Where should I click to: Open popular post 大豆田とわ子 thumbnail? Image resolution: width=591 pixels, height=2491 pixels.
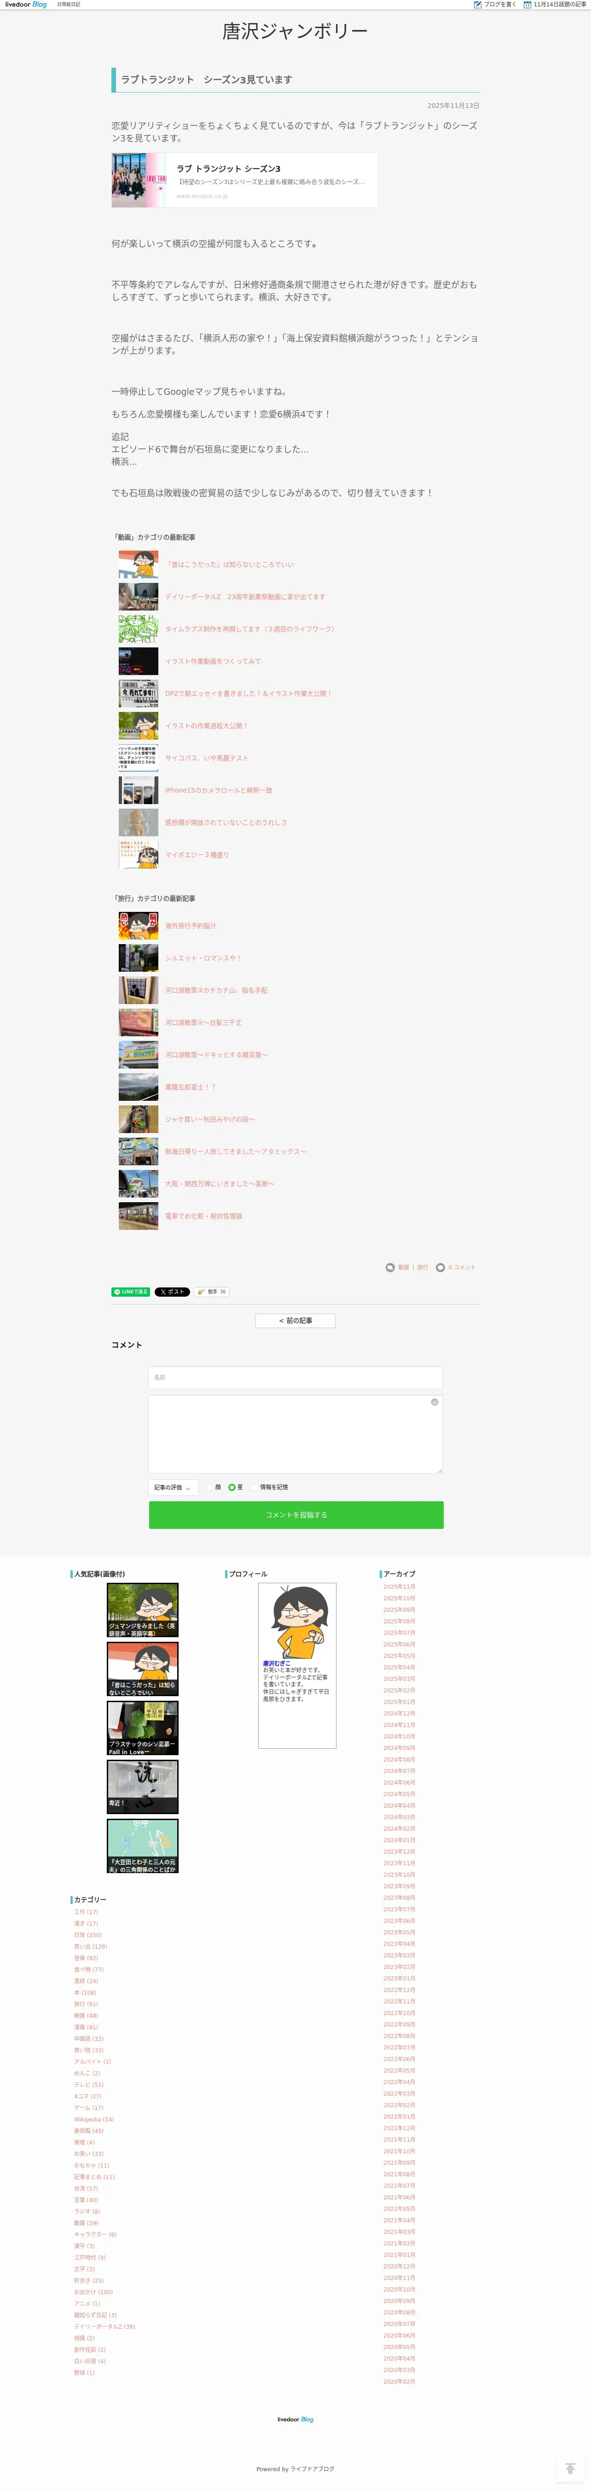point(143,1845)
